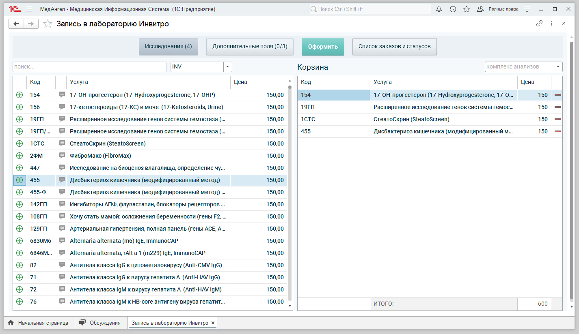This screenshot has height=334, width=579.
Task: Select cart row СтеатоСкрин (SteatoScreen)
Action: click(x=411, y=119)
